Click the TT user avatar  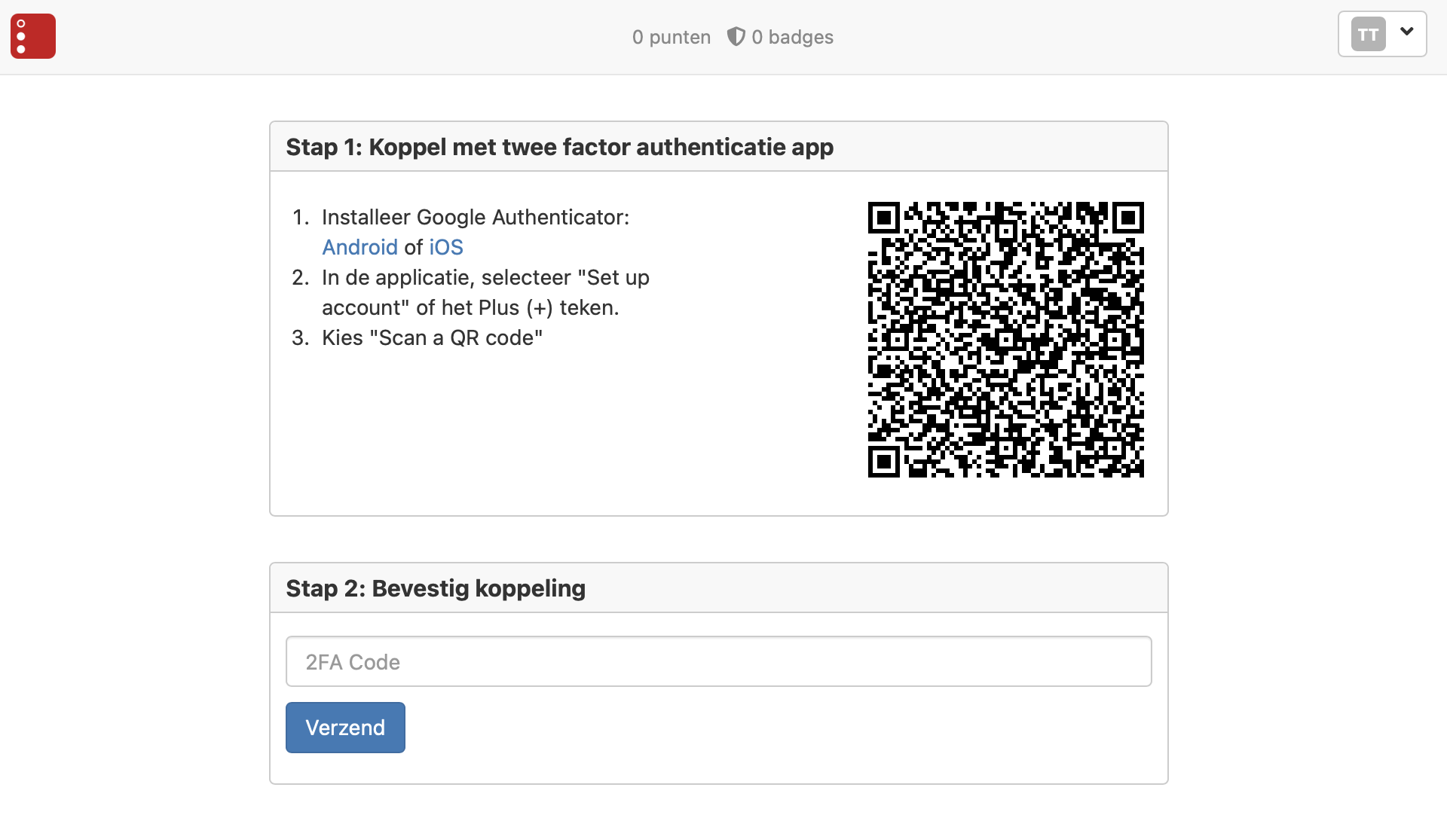pyautogui.click(x=1368, y=35)
